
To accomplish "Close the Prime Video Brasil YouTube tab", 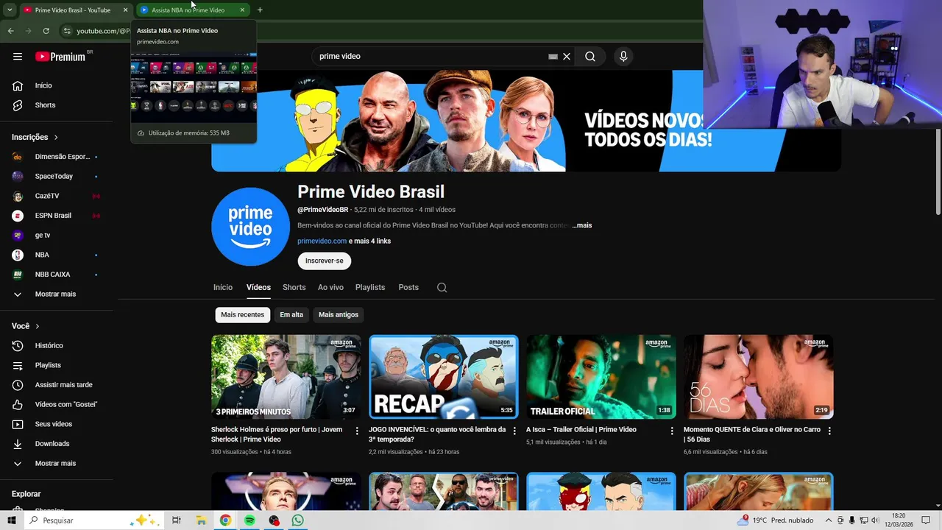I will tap(125, 10).
